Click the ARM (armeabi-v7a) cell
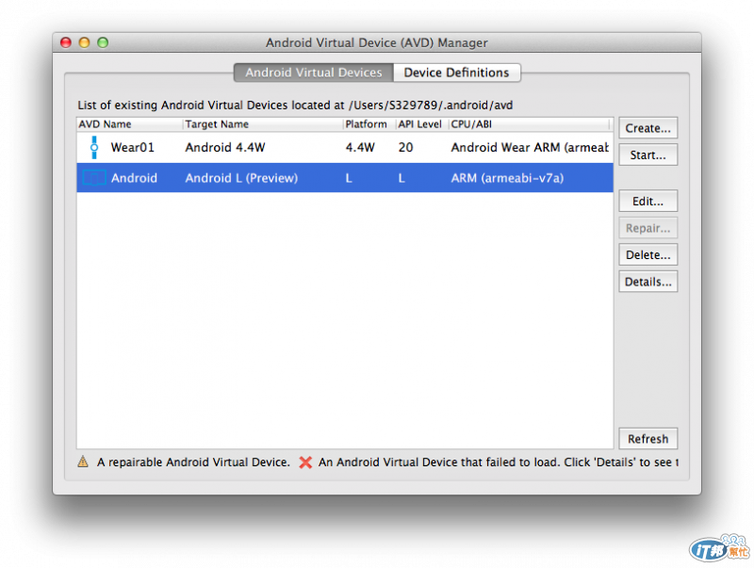The width and height of the screenshot is (754, 568). pyautogui.click(x=507, y=178)
